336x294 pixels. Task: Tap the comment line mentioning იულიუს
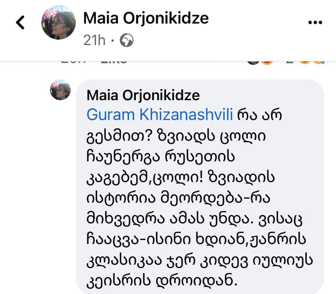[199, 261]
